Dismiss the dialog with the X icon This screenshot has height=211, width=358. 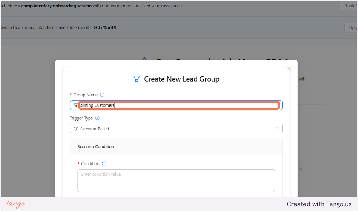pos(289,68)
